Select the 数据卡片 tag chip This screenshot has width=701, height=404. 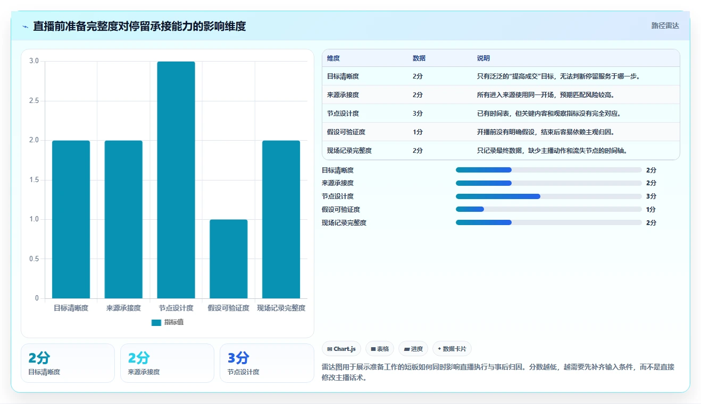point(452,349)
